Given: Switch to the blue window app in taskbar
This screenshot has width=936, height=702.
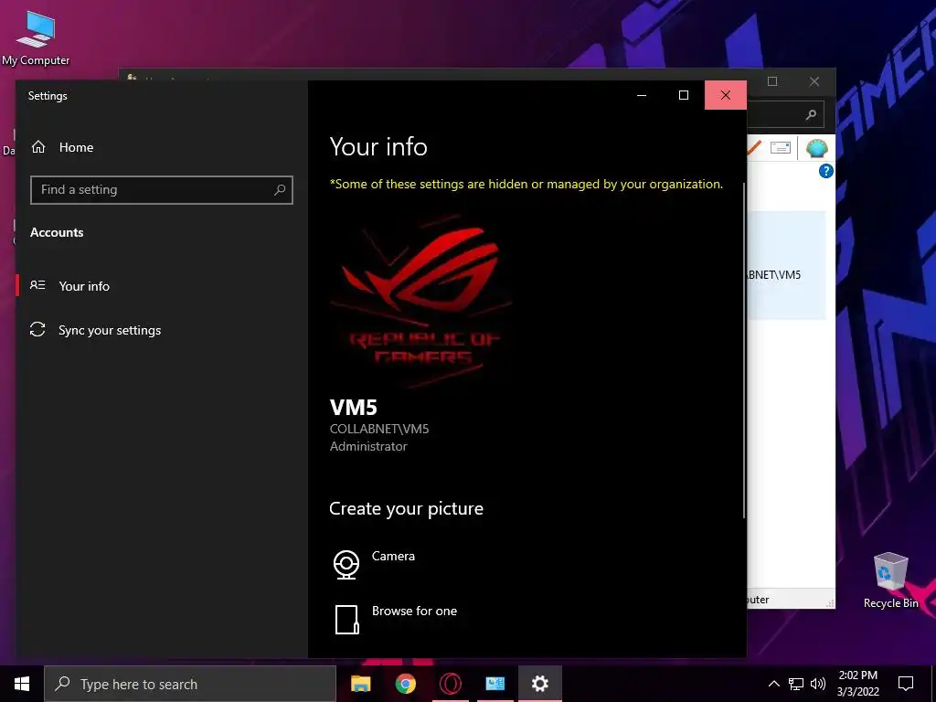Looking at the screenshot, I should [495, 684].
